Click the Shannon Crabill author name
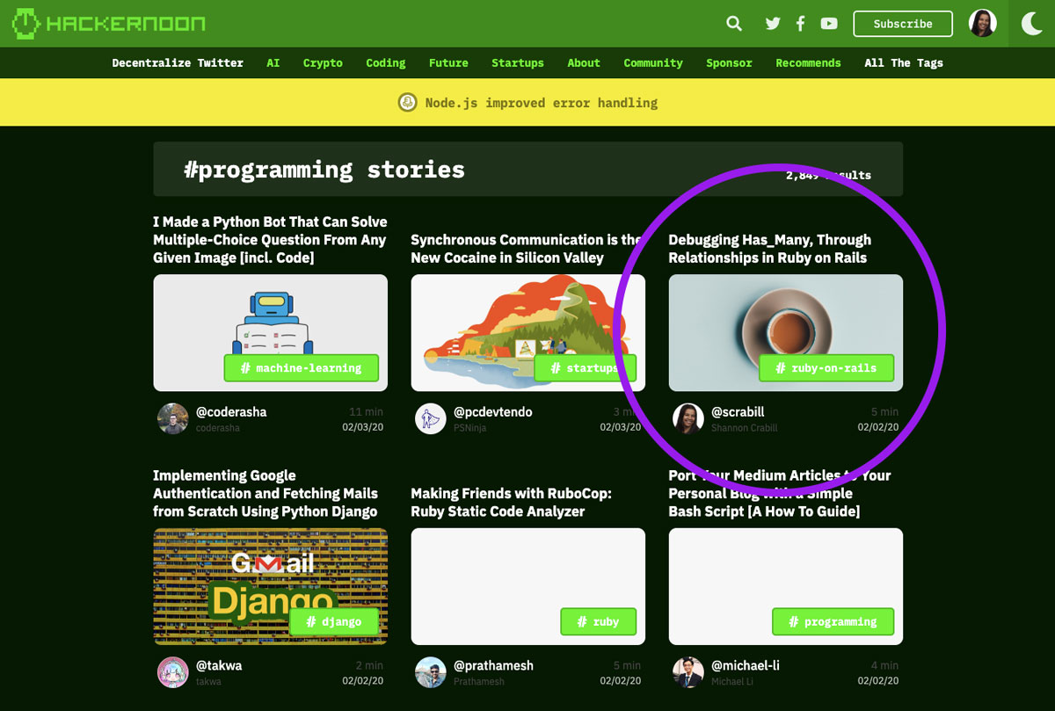This screenshot has height=711, width=1055. tap(744, 428)
